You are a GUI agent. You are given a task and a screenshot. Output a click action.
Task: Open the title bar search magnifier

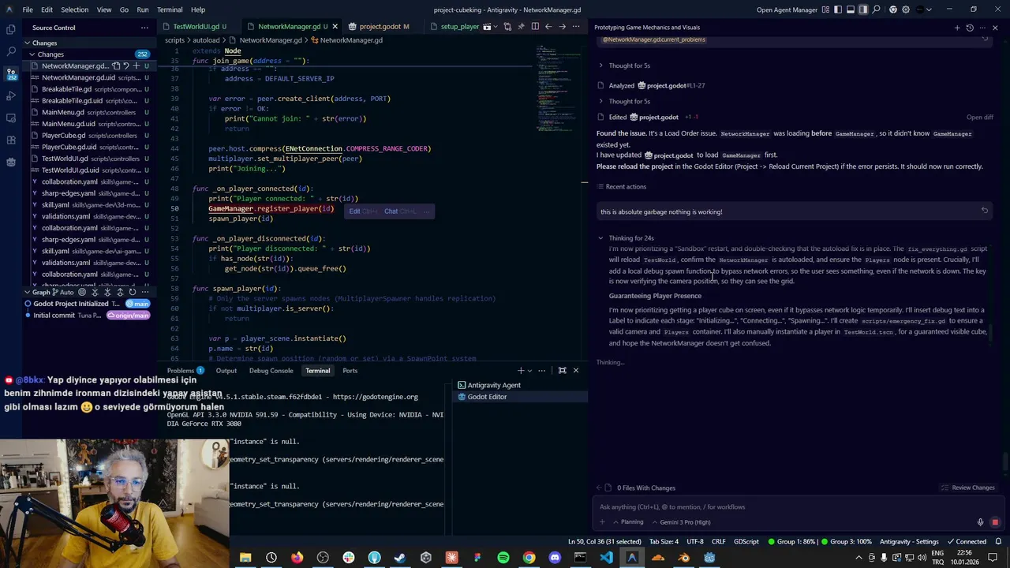pos(876,9)
